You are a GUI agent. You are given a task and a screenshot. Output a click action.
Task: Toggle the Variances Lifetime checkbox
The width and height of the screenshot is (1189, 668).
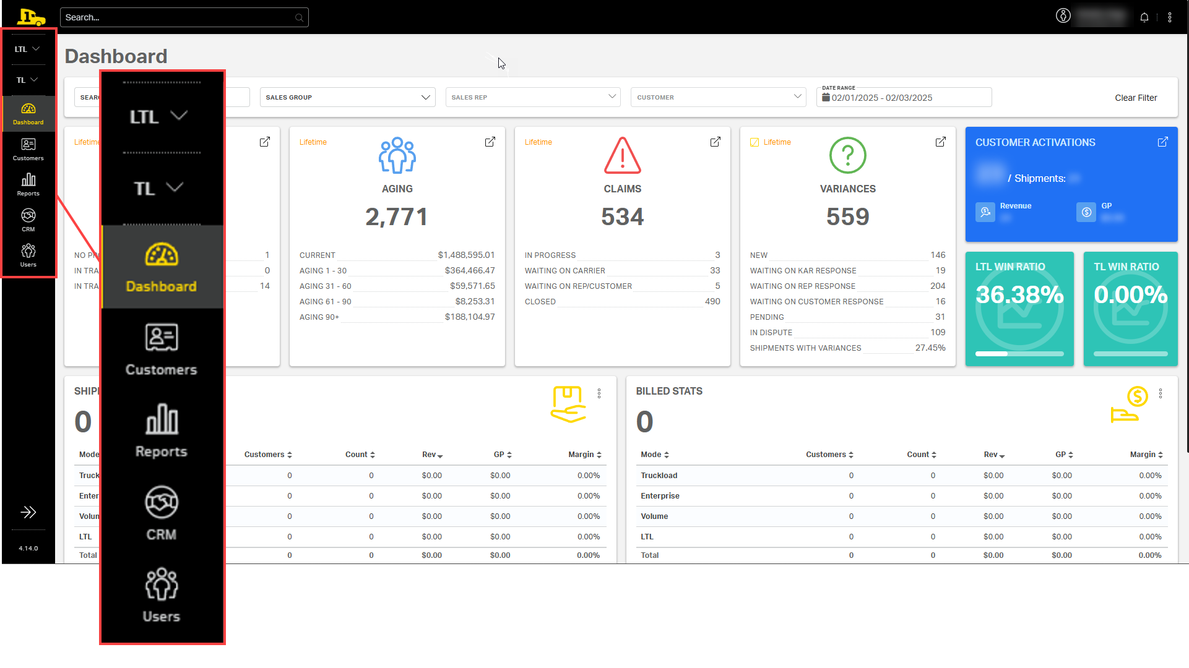coord(754,142)
